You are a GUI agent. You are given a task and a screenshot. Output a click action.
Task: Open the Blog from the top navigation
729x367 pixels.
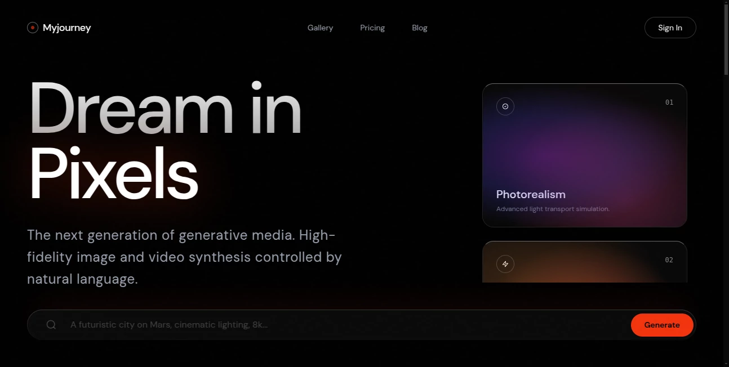(x=419, y=28)
